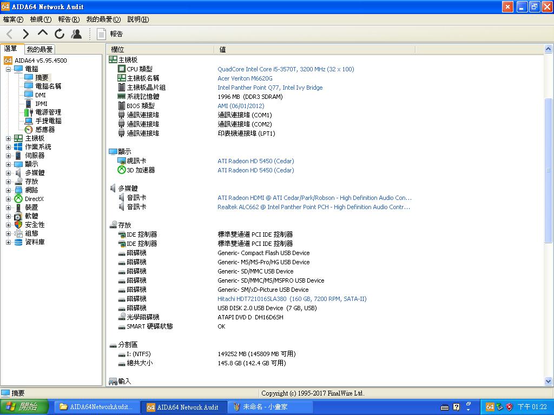Switch to the 選單 sidebar tab
This screenshot has height=415, width=554.
click(x=12, y=49)
